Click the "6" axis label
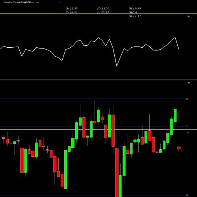Screen dimensions: 197x197 coord(188,133)
